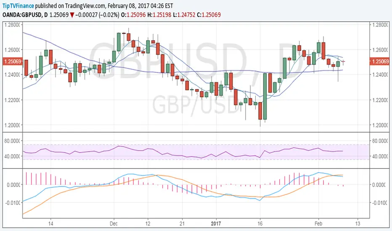Screen dimensions: 392x231
Task: Click the -0.010 MACD level on the left scale
Action: tap(13, 202)
